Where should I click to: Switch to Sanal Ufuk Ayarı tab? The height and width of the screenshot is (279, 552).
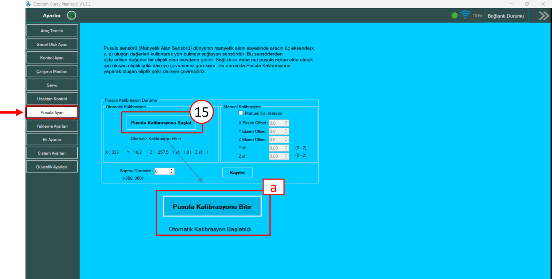(x=52, y=44)
